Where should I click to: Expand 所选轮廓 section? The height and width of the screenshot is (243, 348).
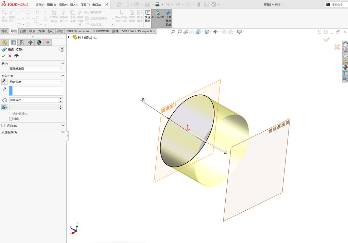coord(63,132)
